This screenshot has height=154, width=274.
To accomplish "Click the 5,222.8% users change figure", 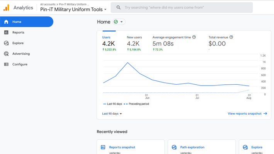I will pyautogui.click(x=109, y=50).
